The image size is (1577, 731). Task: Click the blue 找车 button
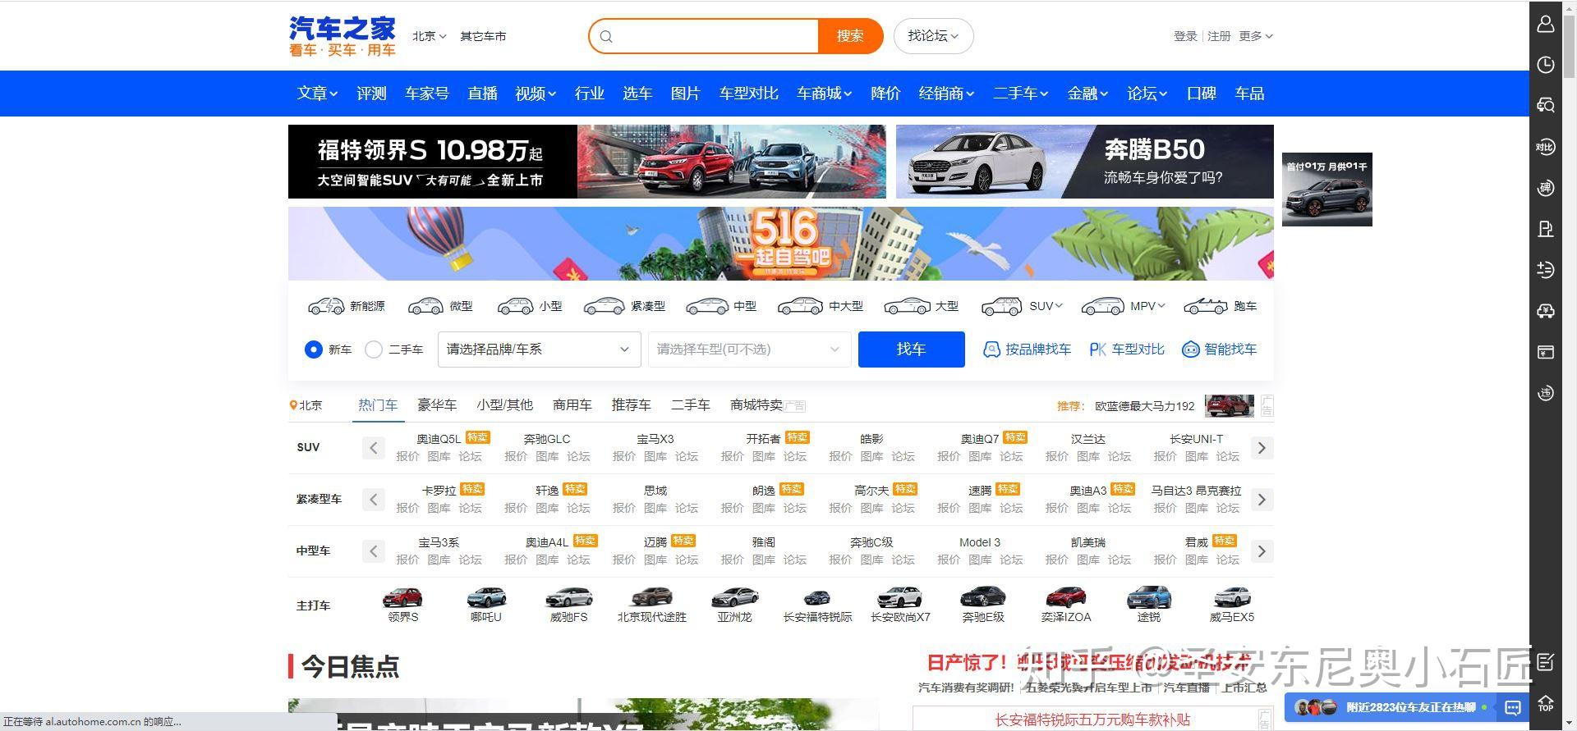[x=911, y=350]
